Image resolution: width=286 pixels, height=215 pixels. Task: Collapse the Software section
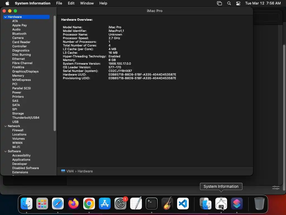click(6, 151)
